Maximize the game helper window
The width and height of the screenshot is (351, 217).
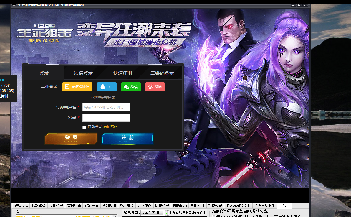click(x=299, y=5)
